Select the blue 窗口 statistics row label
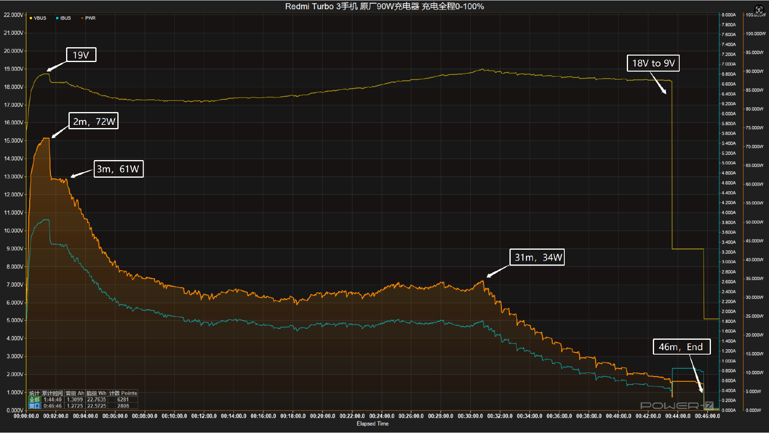This screenshot has height=433, width=769. pyautogui.click(x=34, y=406)
